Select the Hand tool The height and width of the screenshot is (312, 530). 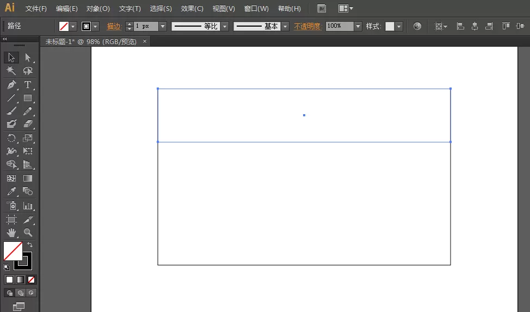(11, 232)
